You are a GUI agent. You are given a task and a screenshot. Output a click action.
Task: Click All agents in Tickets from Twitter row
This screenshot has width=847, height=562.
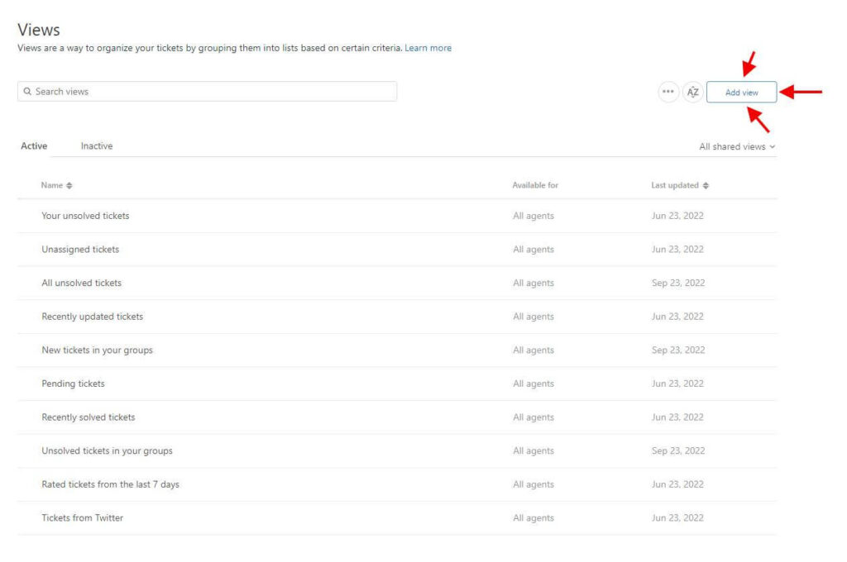(534, 518)
